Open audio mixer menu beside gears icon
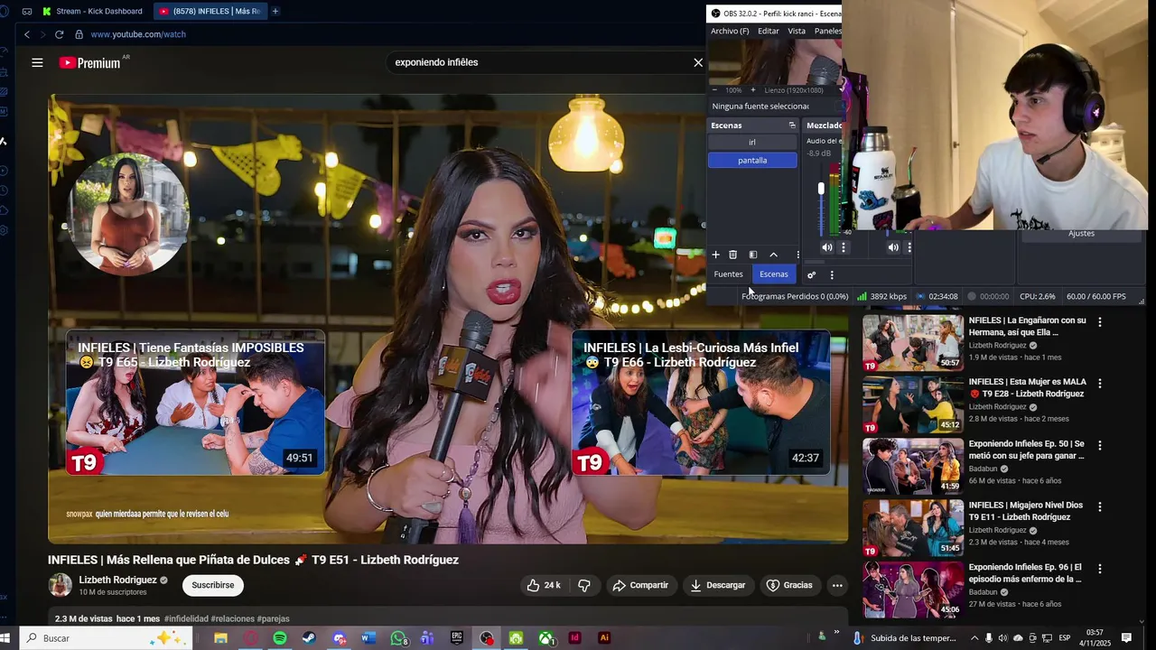The height and width of the screenshot is (650, 1156). 832,275
